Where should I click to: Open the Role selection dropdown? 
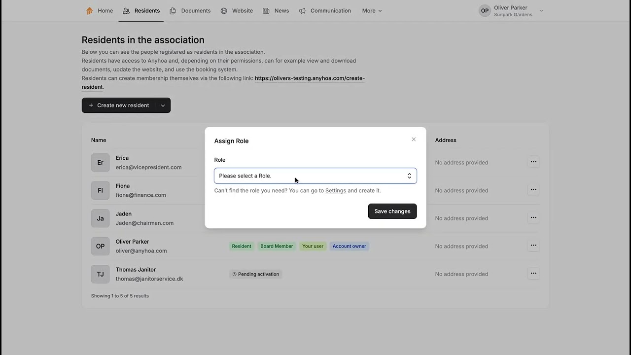(315, 176)
